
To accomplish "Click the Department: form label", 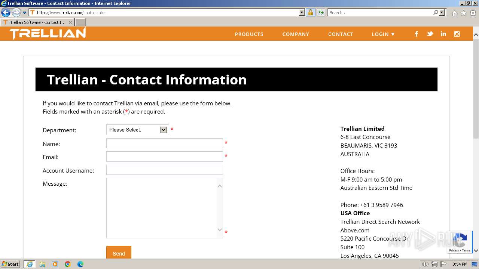I will point(59,130).
